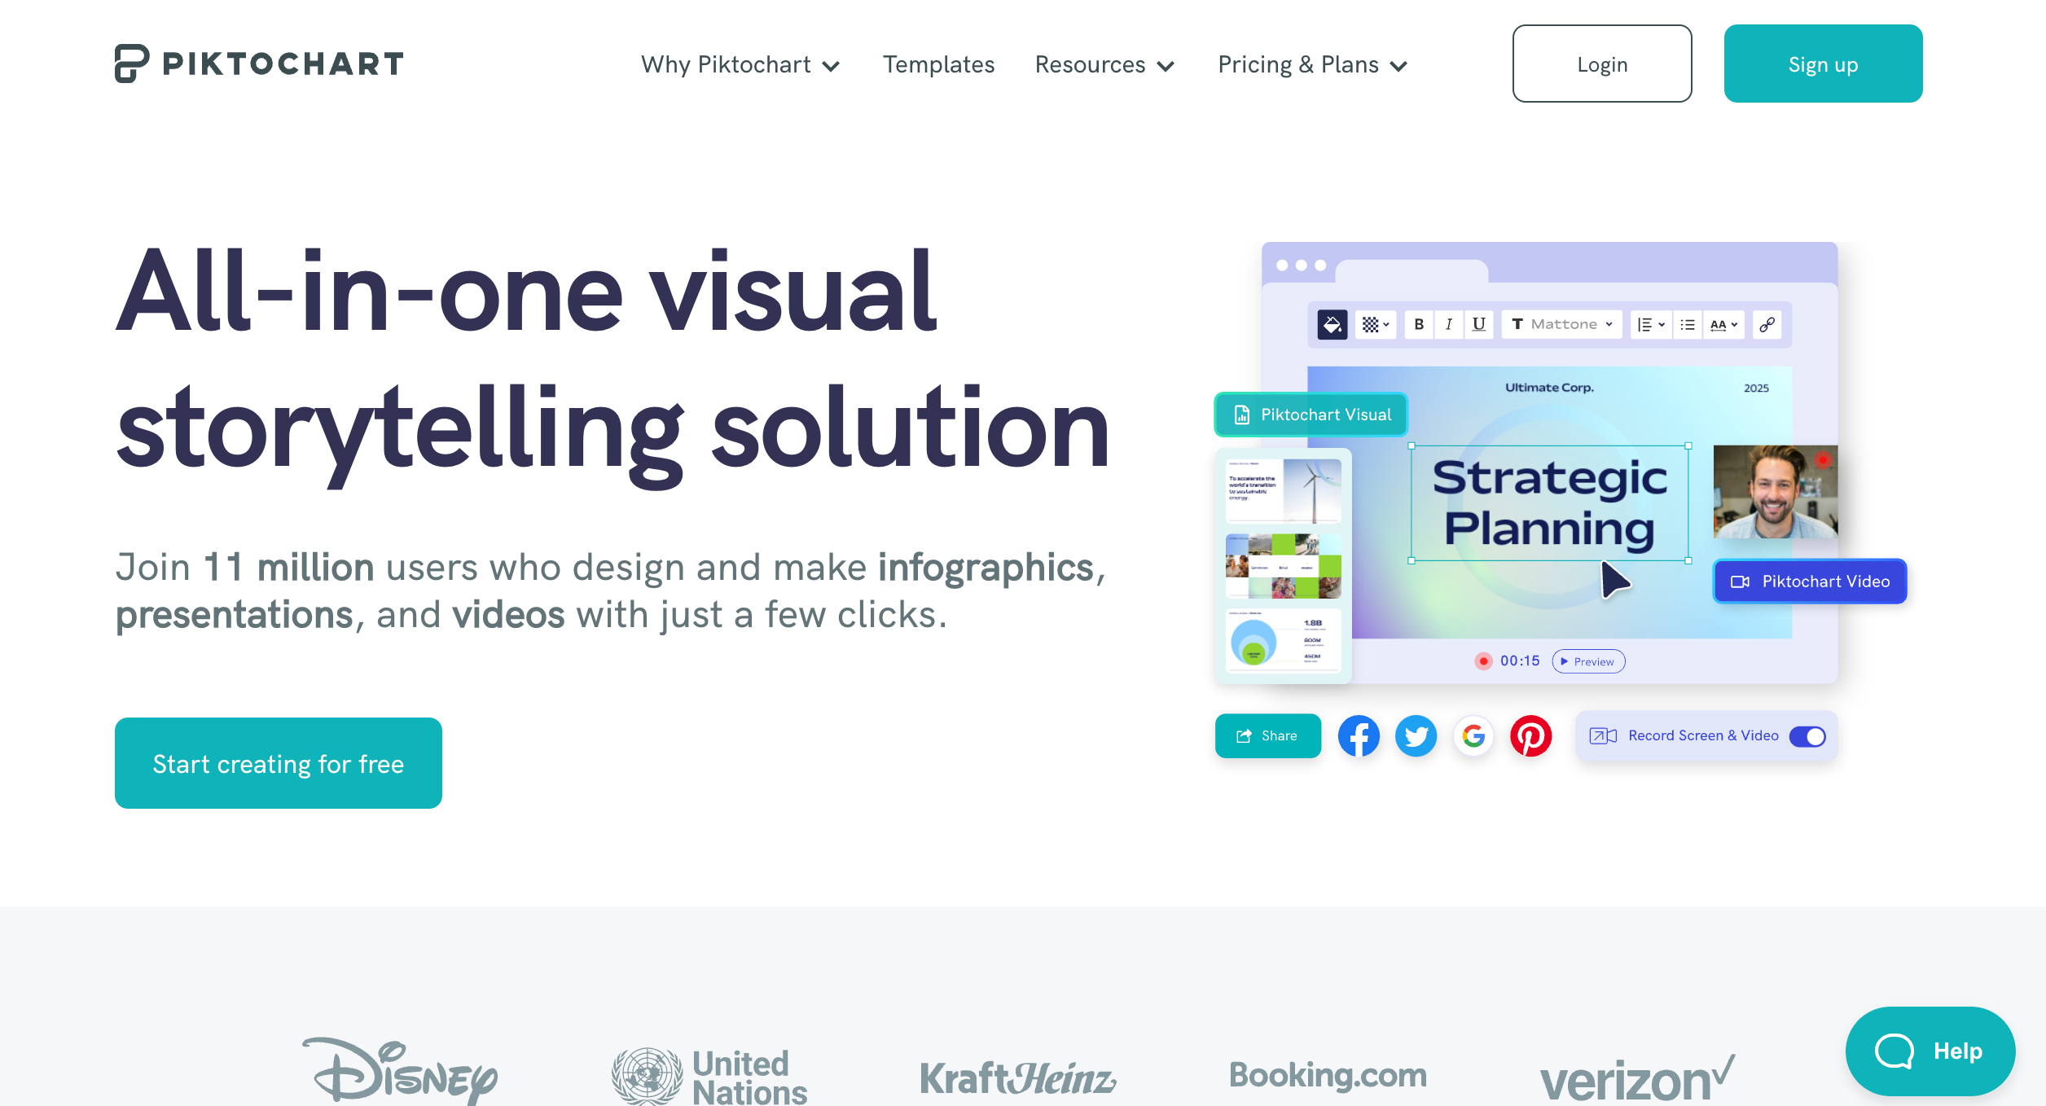Click the Record Screen & Video icon

tap(1603, 734)
